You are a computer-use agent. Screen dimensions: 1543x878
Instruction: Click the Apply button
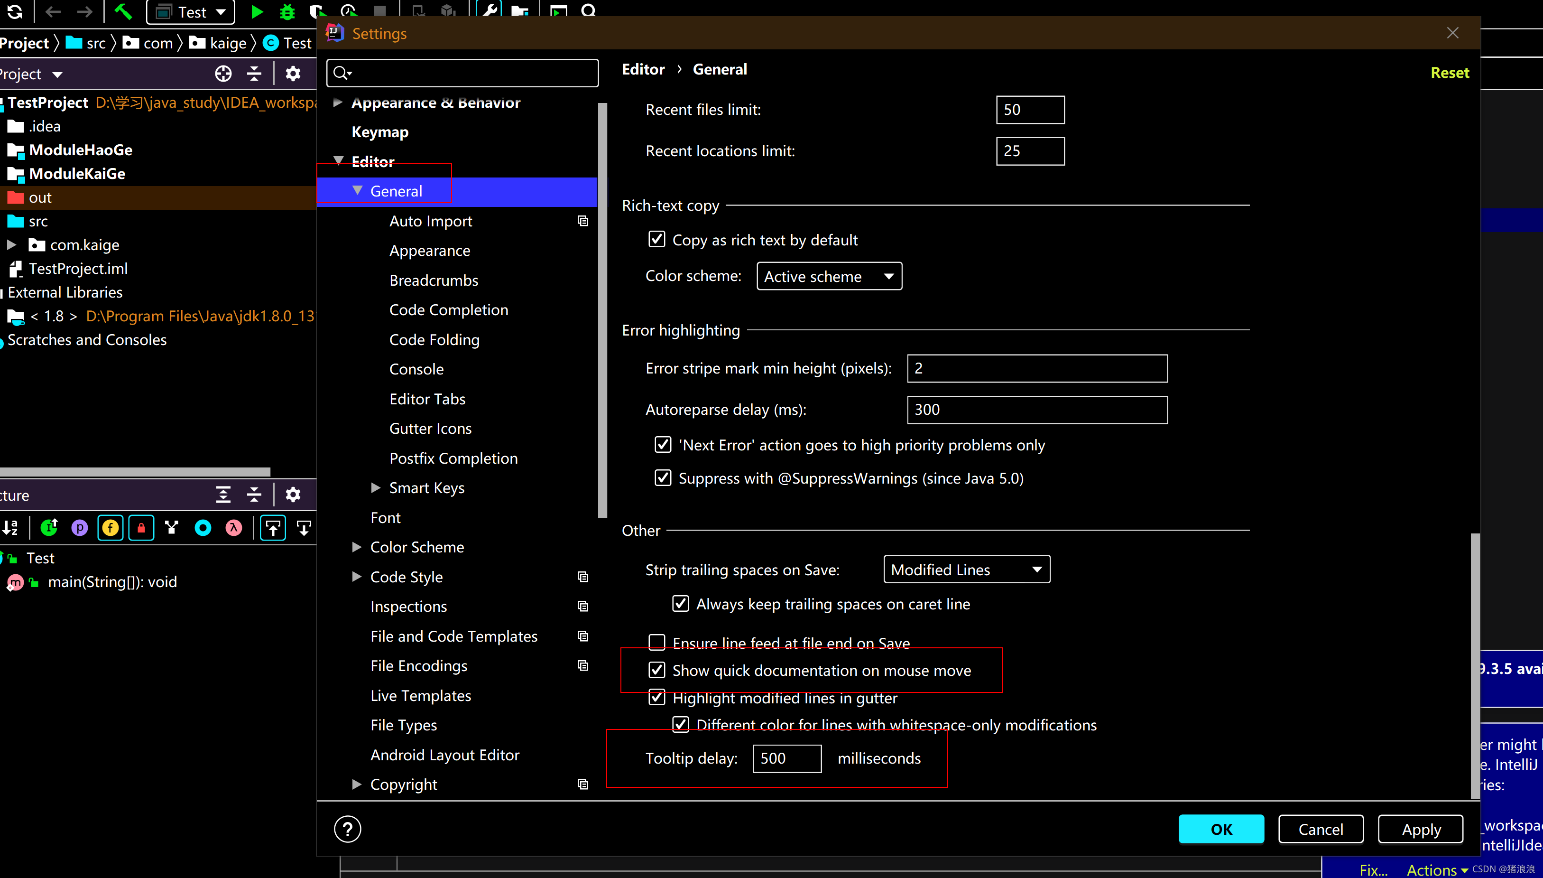[1421, 829]
